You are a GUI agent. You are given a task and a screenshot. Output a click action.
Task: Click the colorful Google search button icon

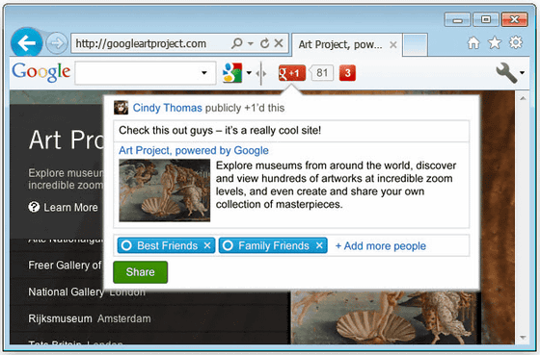click(x=231, y=72)
